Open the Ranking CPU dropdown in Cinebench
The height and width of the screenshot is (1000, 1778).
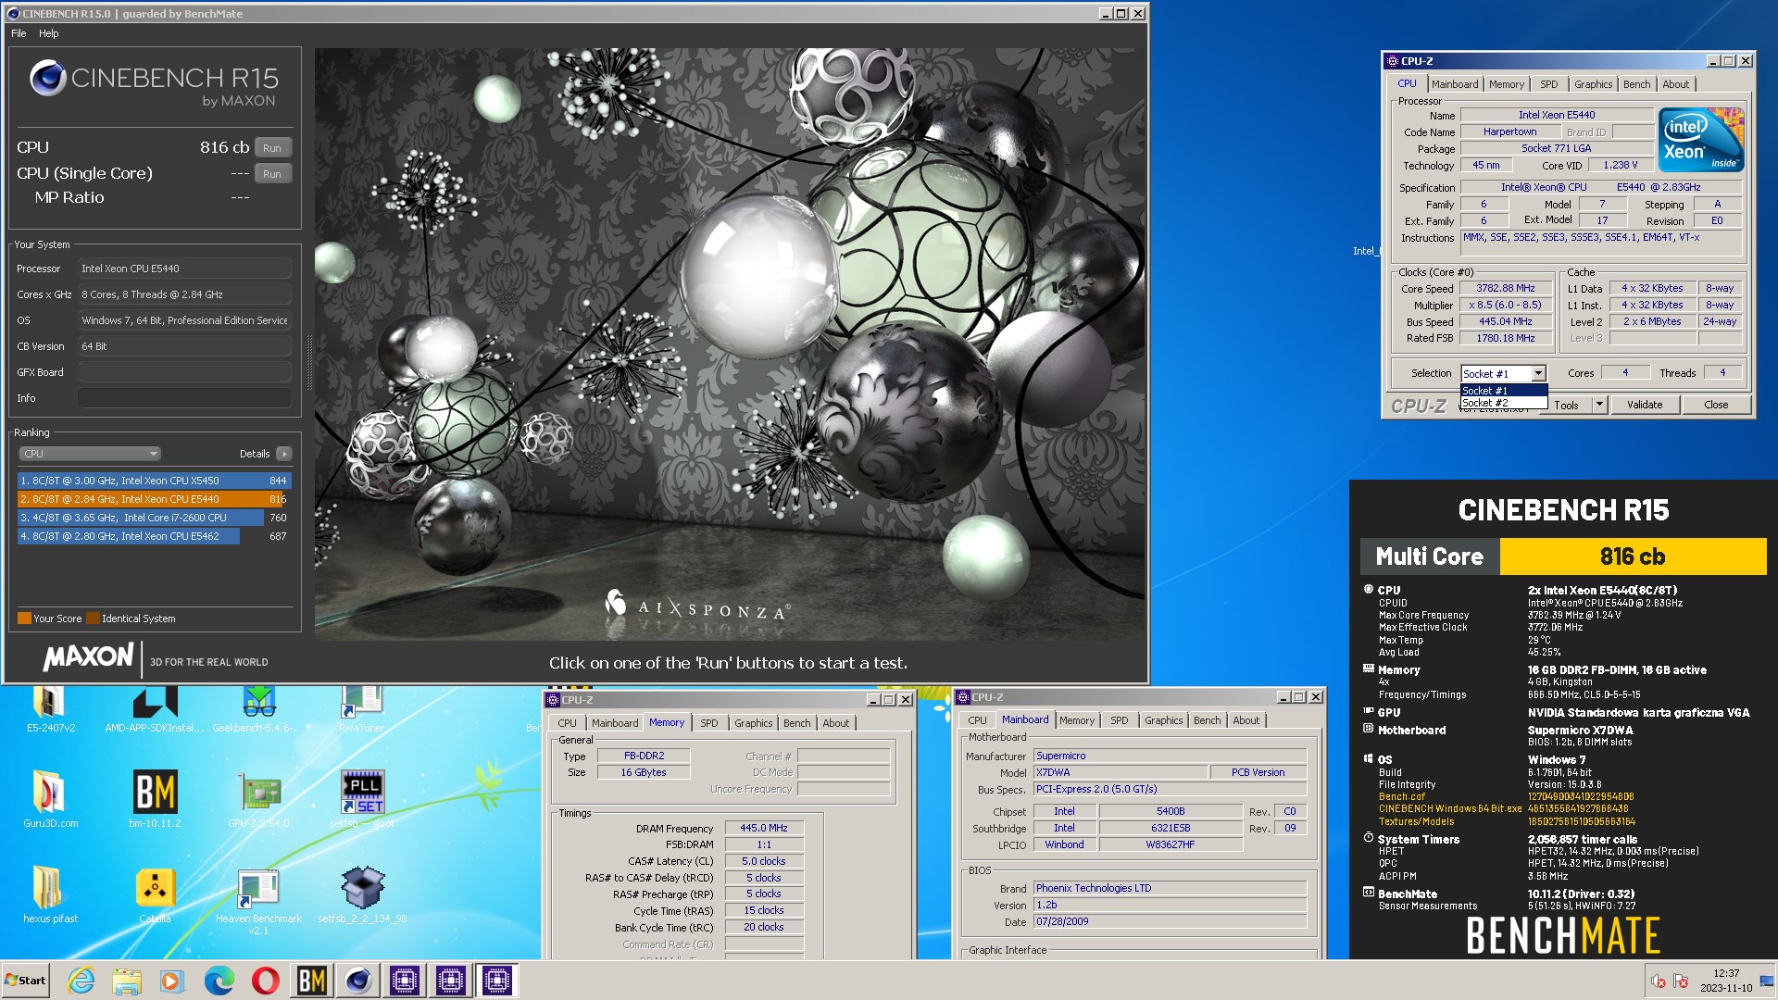click(90, 454)
